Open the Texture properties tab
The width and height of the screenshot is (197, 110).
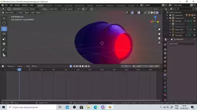point(165,100)
